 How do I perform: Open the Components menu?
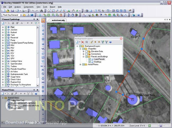[x=29, y=7]
